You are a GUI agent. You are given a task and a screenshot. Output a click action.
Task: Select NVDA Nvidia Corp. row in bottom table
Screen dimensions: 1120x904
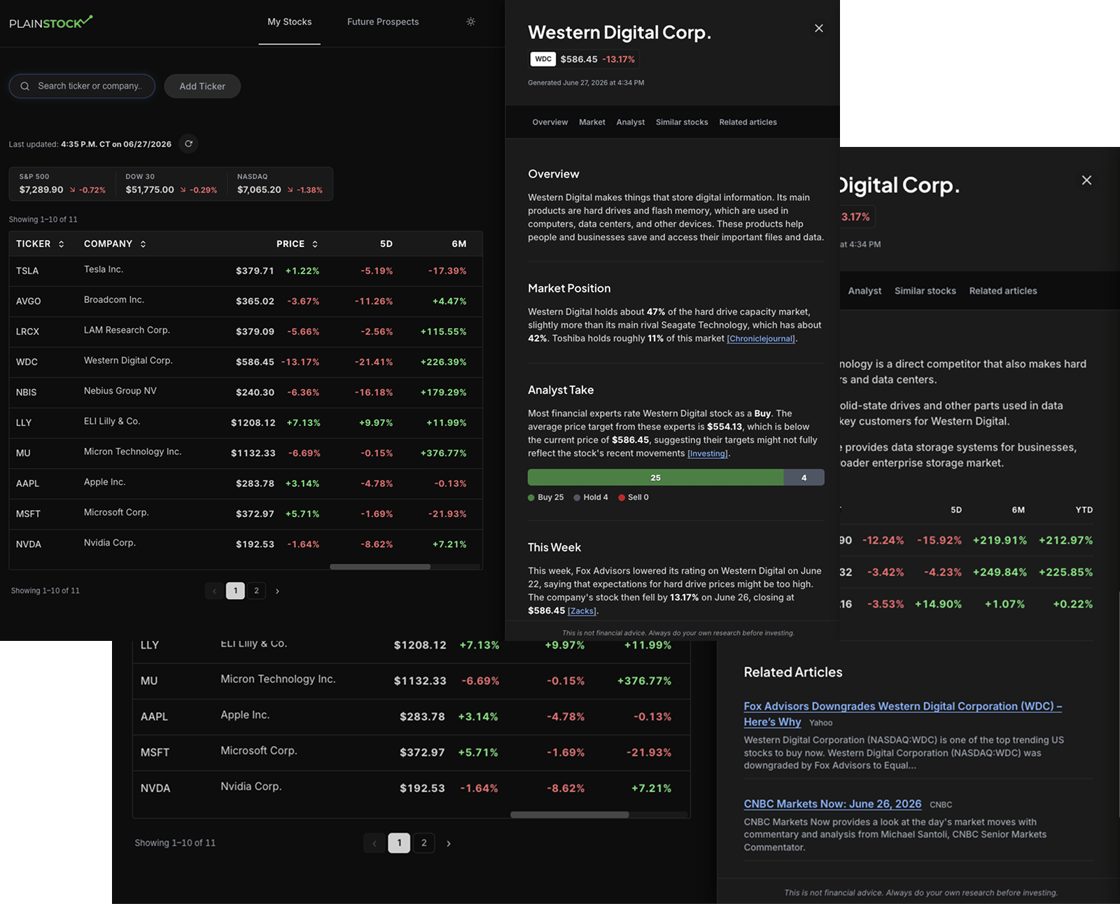coord(412,789)
